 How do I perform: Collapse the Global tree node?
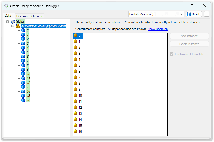tap(7, 22)
